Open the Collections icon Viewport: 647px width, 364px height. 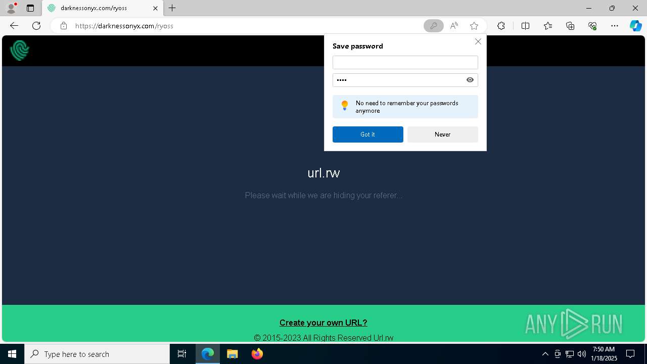coord(570,26)
